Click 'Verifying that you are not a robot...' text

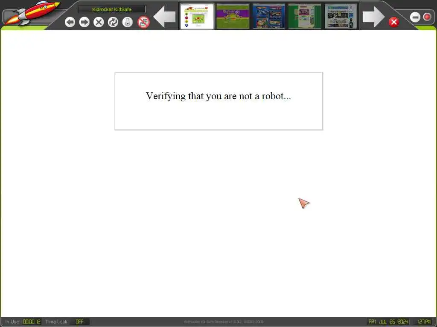(218, 96)
